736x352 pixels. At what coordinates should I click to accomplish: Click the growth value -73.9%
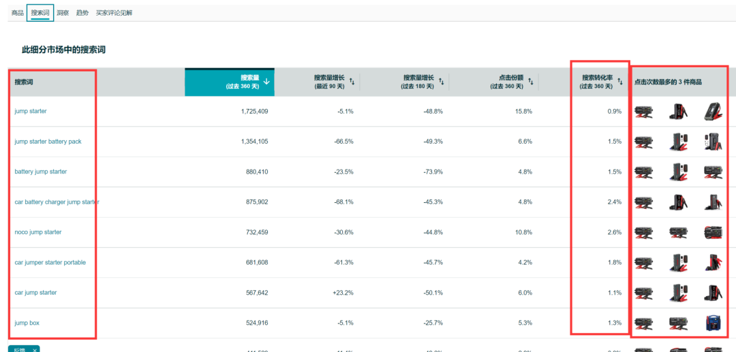(433, 172)
